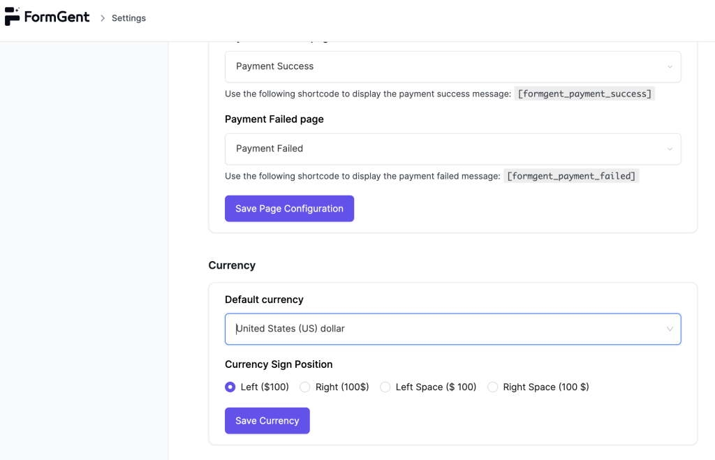The height and width of the screenshot is (460, 715).
Task: Open the Payment Failed page dropdown
Action: coord(452,149)
